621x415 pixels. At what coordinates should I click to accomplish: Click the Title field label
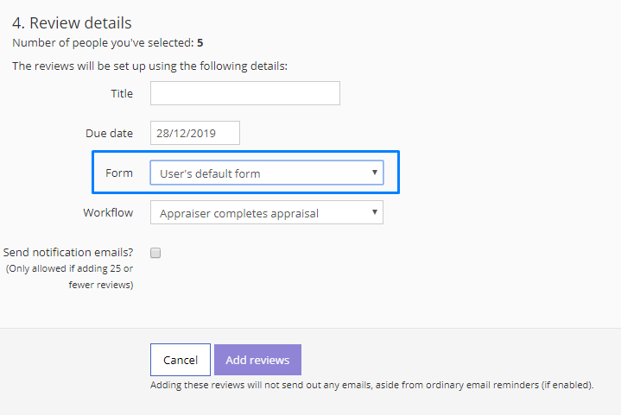[122, 94]
